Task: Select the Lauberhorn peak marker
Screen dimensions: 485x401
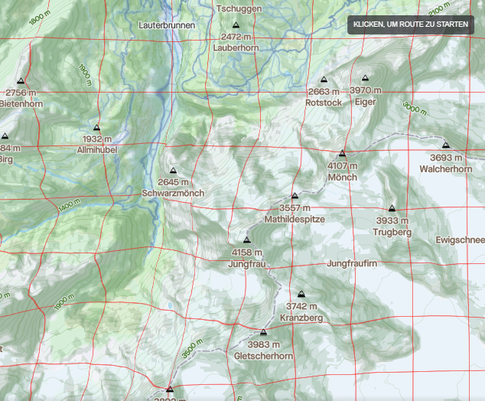Action: (236, 25)
